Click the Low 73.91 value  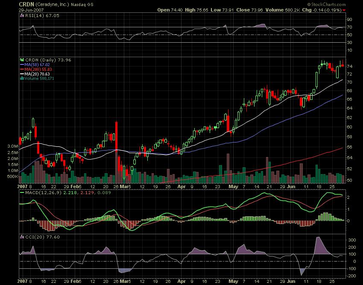coord(222,10)
